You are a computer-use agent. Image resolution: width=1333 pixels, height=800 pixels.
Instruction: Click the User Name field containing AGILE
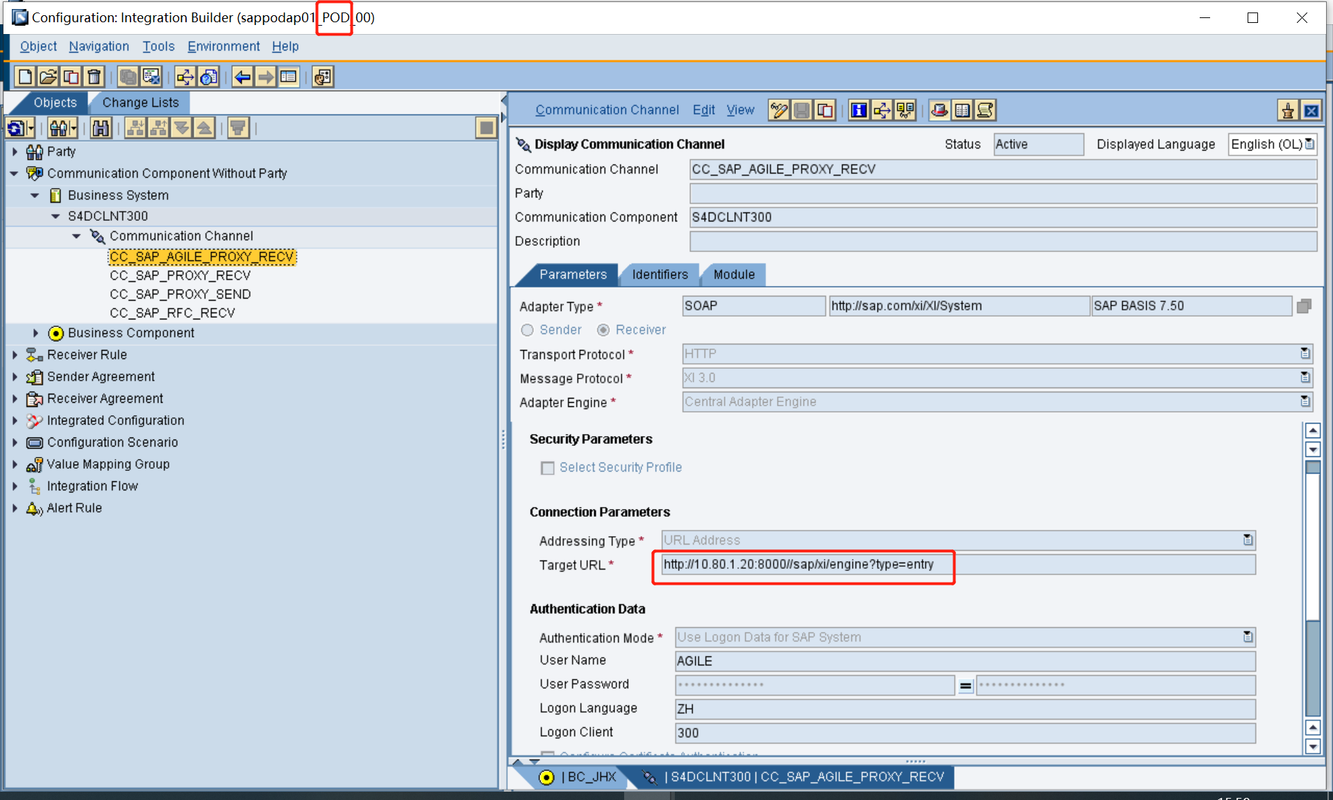click(x=965, y=661)
